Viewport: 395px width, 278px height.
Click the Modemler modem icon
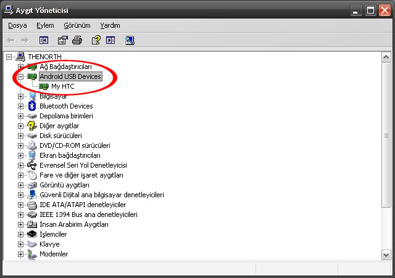tap(32, 254)
